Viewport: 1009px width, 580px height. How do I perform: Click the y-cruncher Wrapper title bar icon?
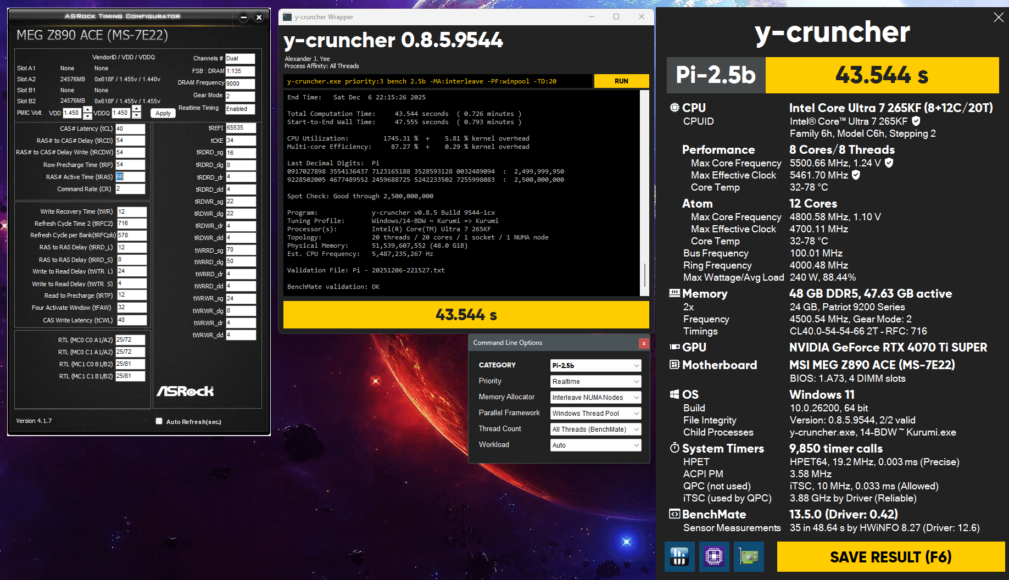click(287, 17)
